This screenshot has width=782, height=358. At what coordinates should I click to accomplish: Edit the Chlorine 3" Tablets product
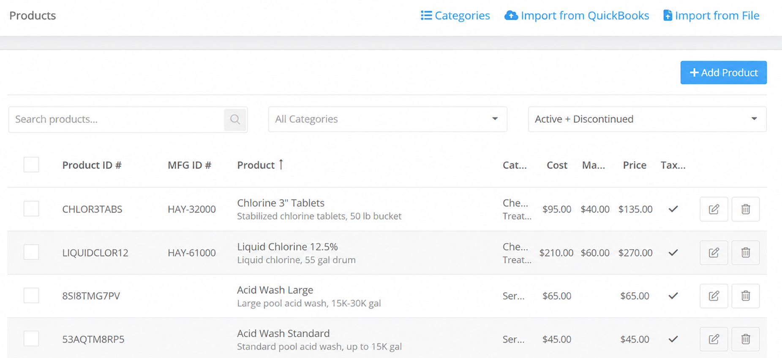pos(714,209)
